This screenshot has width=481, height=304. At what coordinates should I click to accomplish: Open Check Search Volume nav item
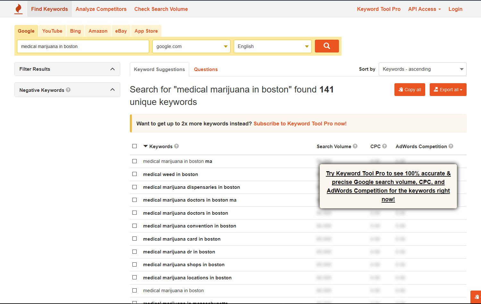161,9
